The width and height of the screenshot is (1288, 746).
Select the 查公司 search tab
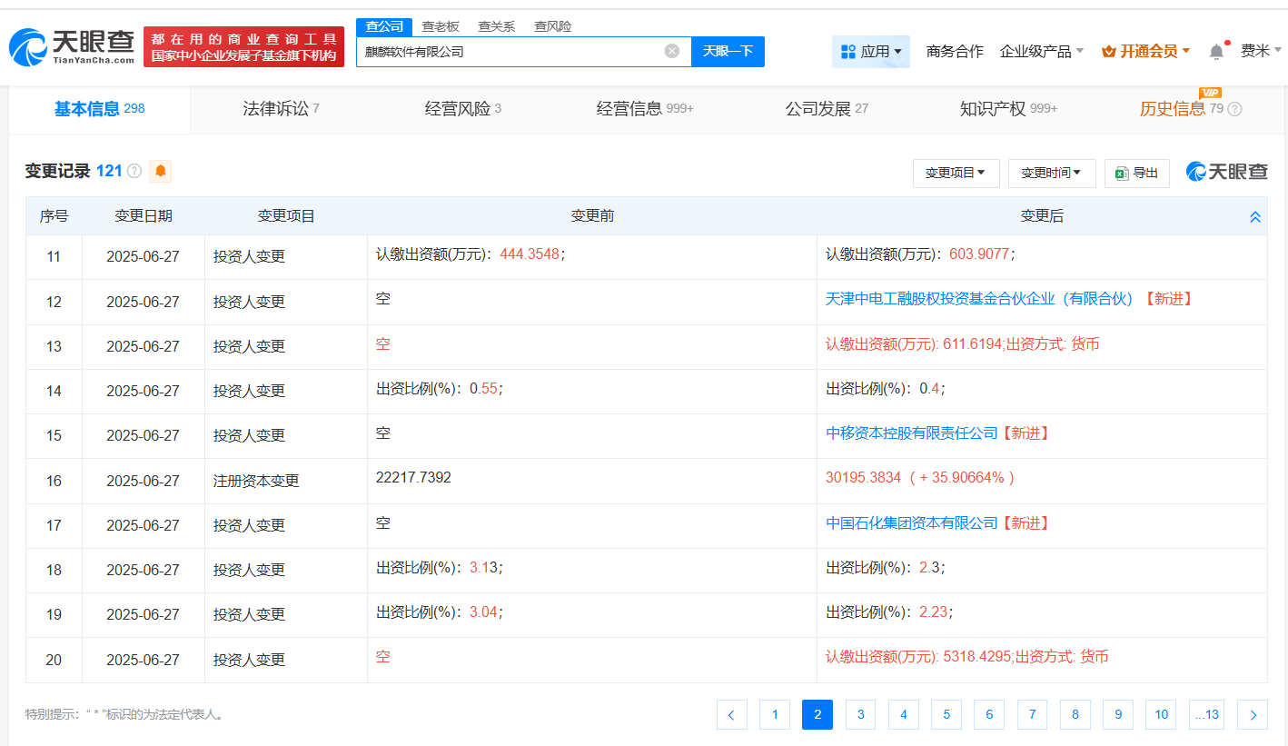pos(384,26)
